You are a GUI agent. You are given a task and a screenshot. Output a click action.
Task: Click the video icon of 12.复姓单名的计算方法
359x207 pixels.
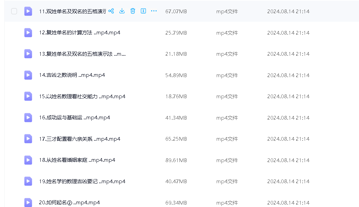point(28,33)
